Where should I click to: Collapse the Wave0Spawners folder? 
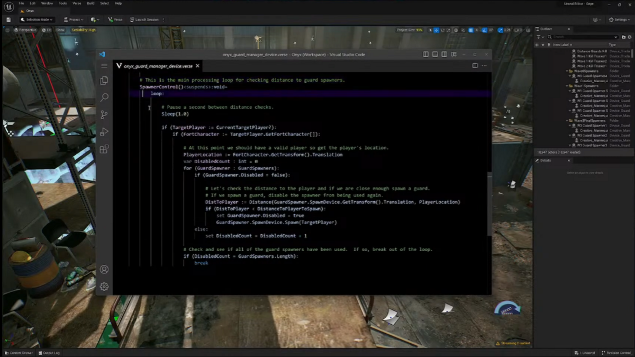click(568, 71)
